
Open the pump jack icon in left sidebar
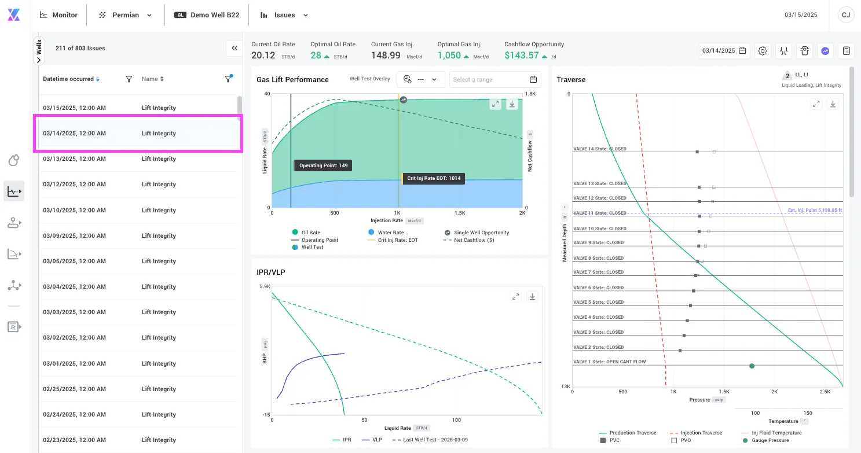[14, 223]
